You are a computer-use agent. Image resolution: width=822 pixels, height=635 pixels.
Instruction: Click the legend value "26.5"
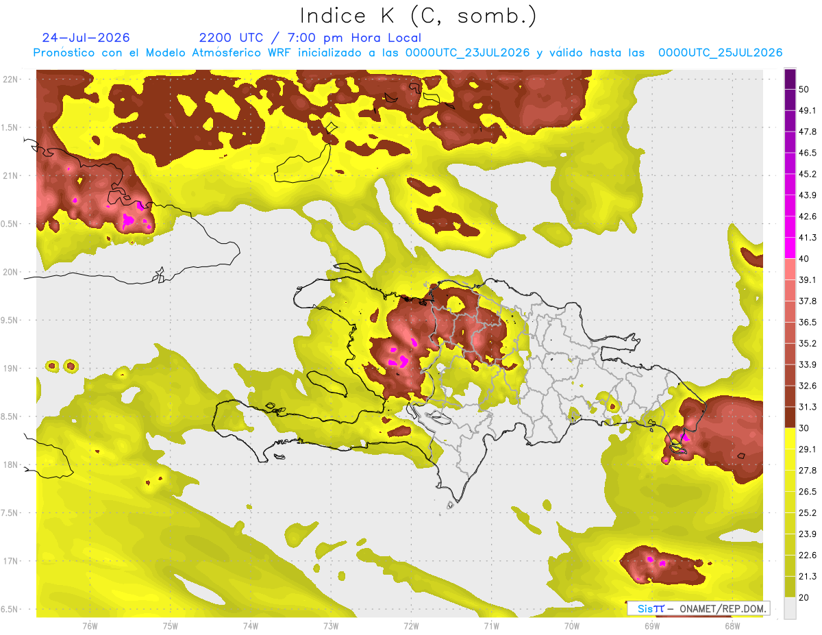(x=808, y=491)
